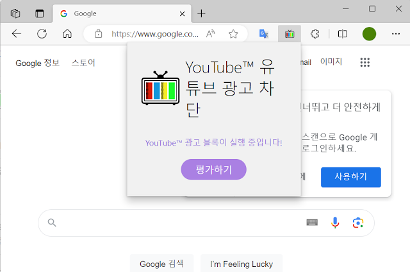View site information lock icon

[x=98, y=34]
